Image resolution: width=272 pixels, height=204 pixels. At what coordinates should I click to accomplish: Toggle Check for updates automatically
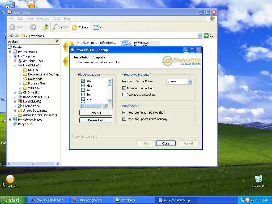click(124, 119)
